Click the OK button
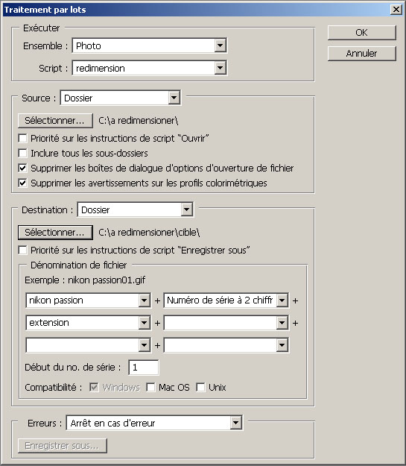 click(x=362, y=32)
